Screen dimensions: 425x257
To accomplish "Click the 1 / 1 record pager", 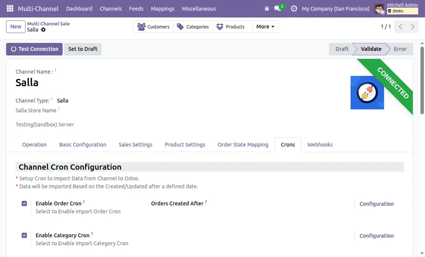I will tap(386, 27).
